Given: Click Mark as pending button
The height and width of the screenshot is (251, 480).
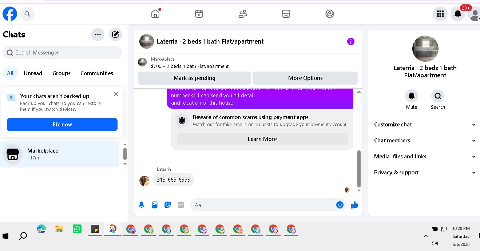Looking at the screenshot, I should [x=194, y=78].
